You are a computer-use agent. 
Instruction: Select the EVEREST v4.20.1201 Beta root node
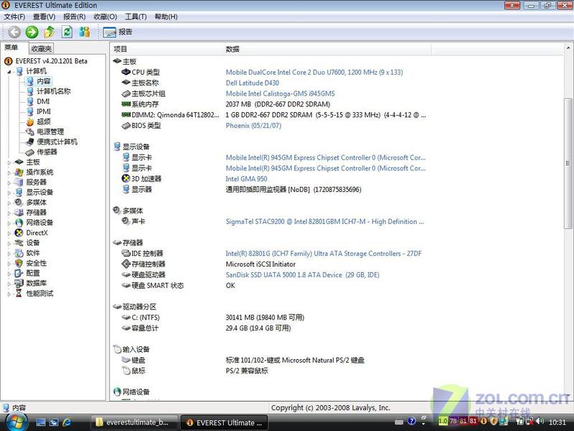coord(51,61)
